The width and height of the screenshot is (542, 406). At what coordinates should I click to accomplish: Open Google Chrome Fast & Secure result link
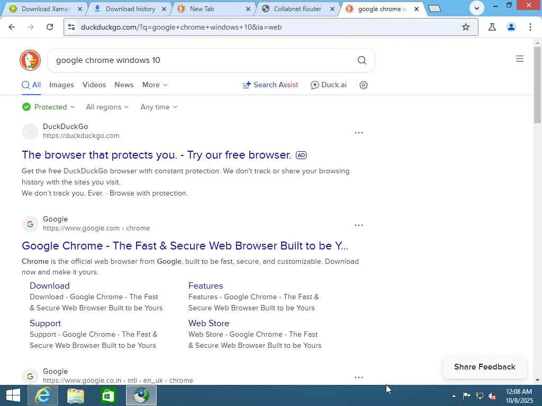coord(185,246)
